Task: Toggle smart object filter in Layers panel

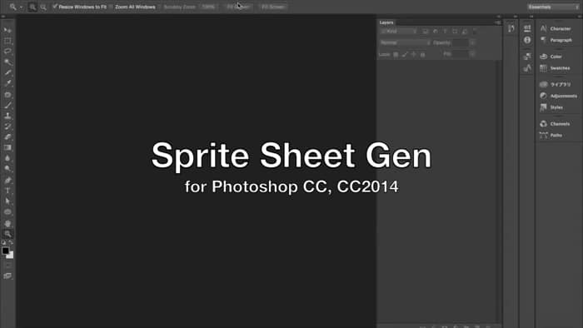Action: pyautogui.click(x=465, y=32)
